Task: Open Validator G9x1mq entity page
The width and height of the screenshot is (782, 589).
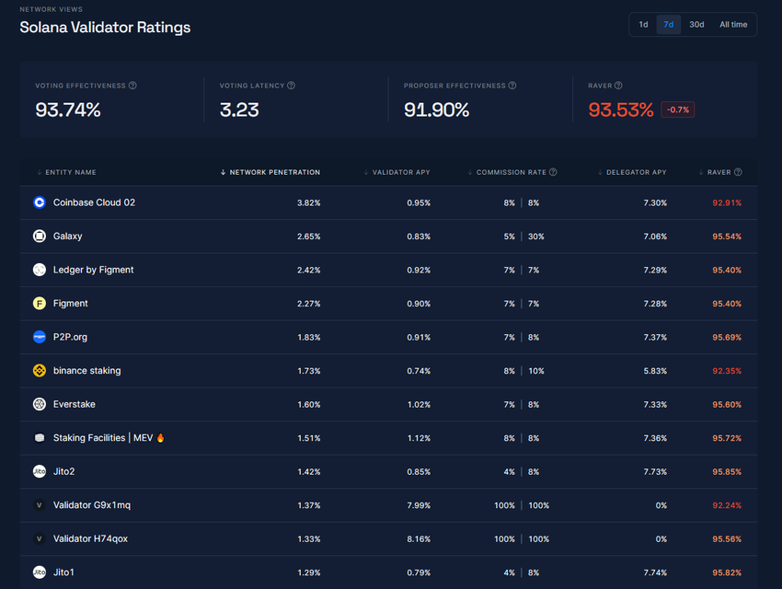Action: tap(92, 505)
